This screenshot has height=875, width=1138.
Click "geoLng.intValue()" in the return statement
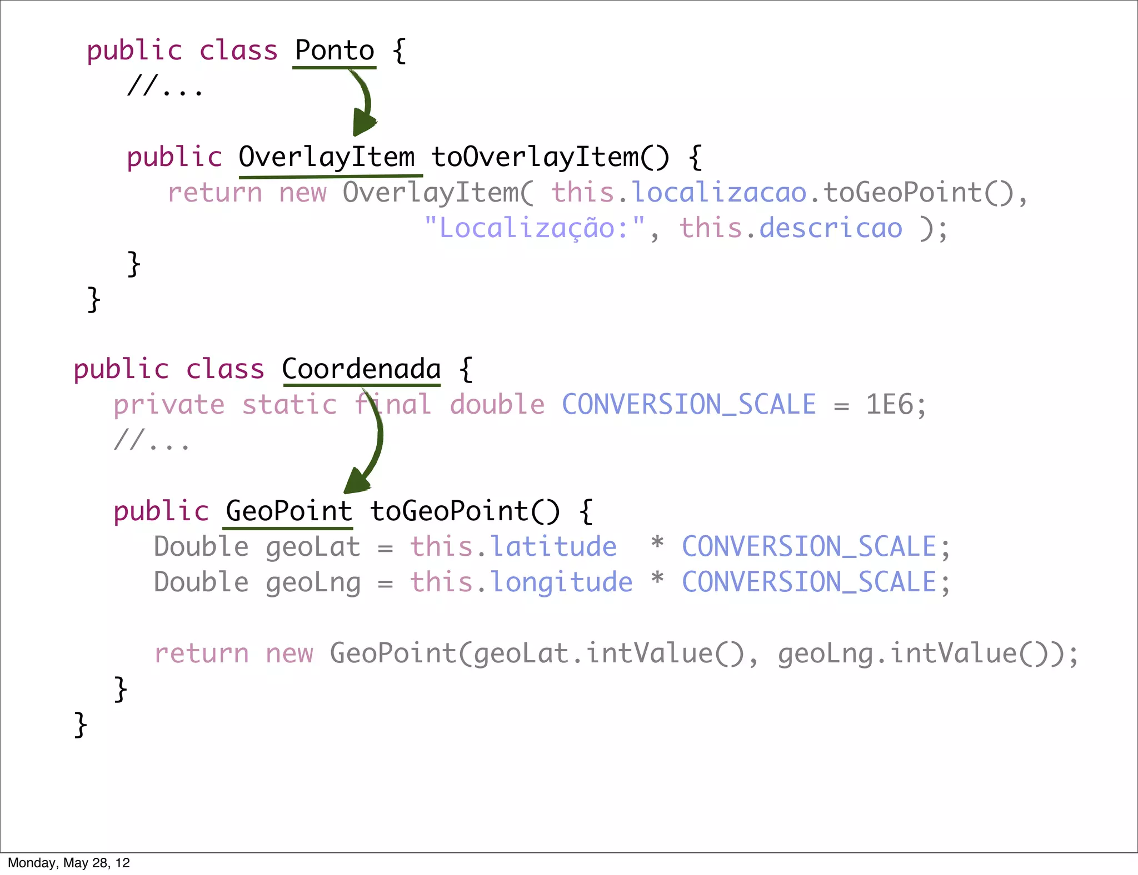point(913,653)
